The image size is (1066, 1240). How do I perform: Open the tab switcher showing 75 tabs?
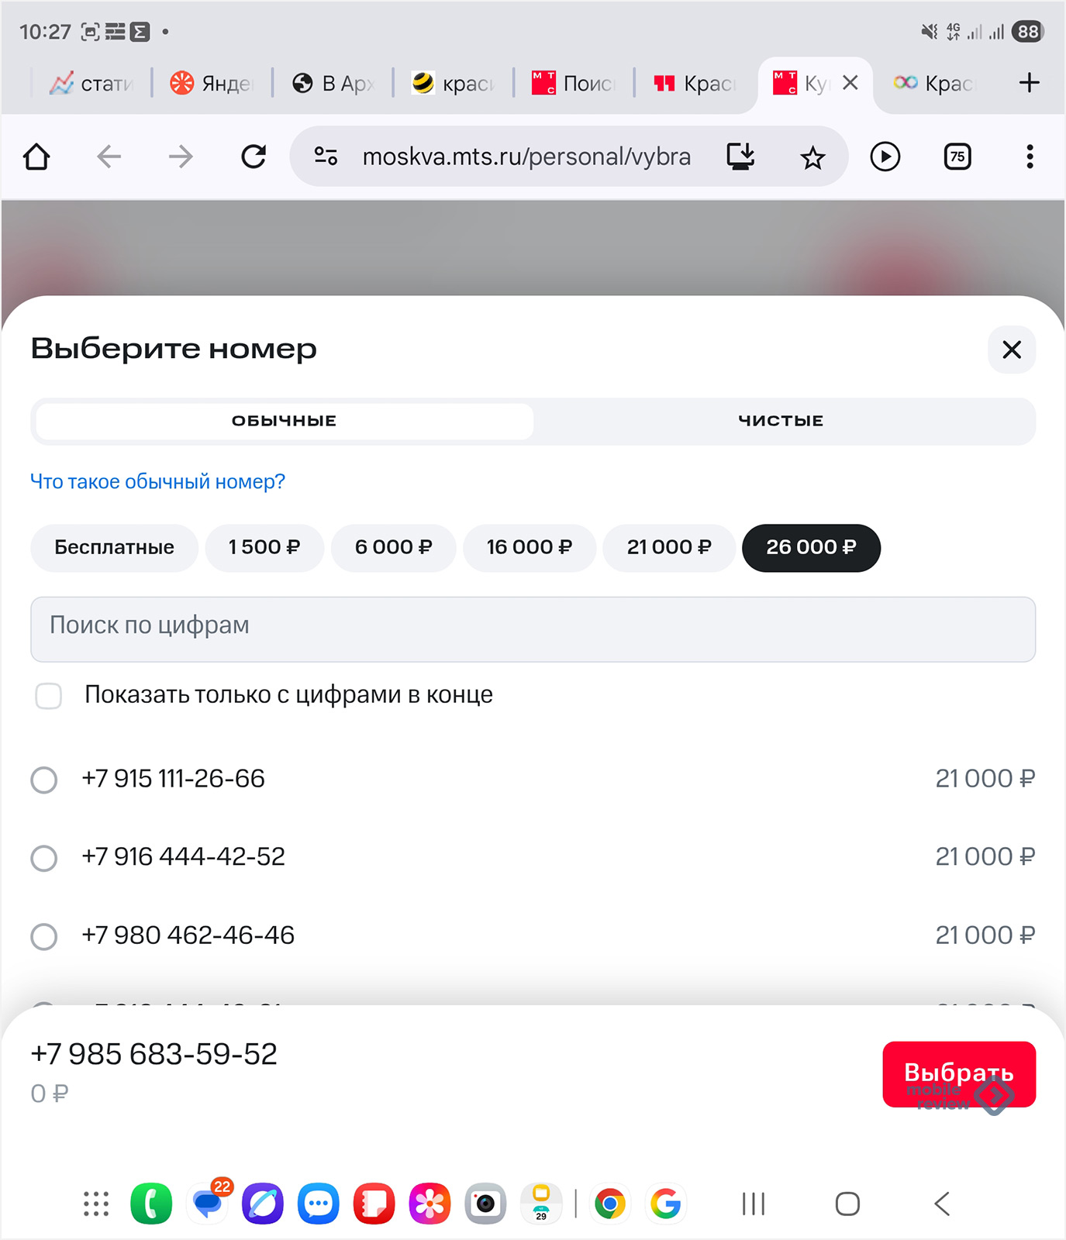(957, 157)
